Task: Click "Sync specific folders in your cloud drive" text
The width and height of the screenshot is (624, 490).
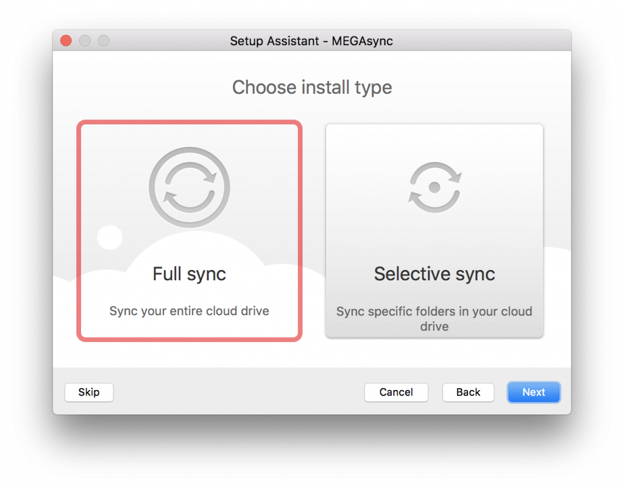Action: [434, 319]
